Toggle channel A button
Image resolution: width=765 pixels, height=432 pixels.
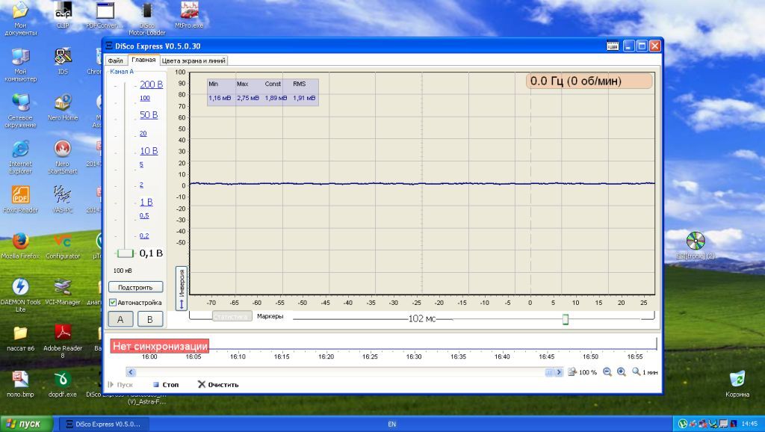tap(120, 319)
